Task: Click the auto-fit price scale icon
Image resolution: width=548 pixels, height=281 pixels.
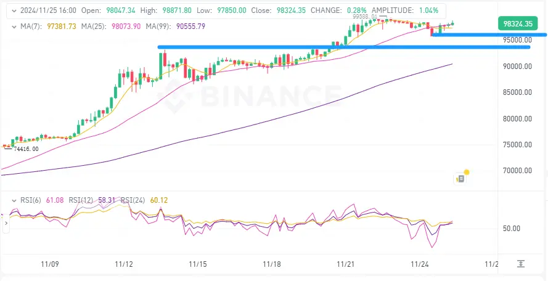Action: [x=521, y=264]
